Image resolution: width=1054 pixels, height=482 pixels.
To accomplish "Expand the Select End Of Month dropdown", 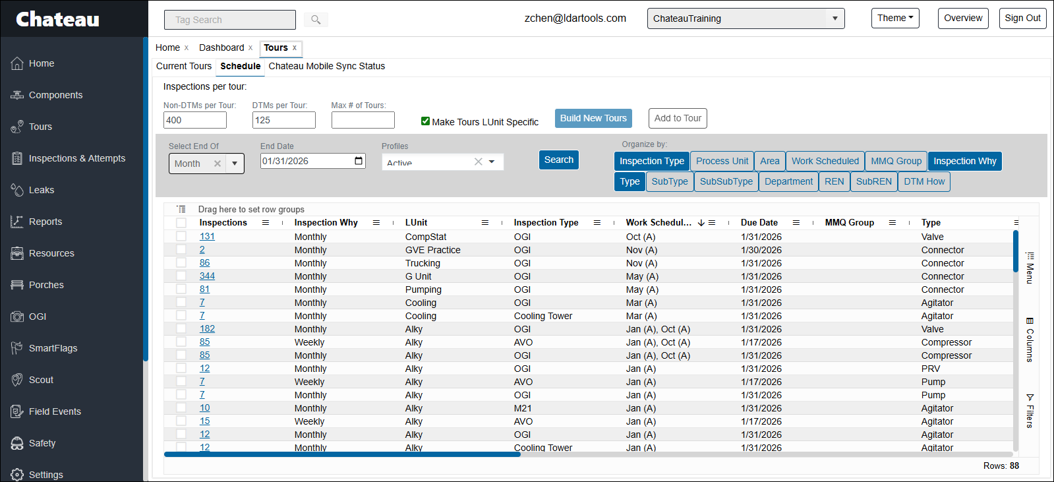I will point(235,164).
